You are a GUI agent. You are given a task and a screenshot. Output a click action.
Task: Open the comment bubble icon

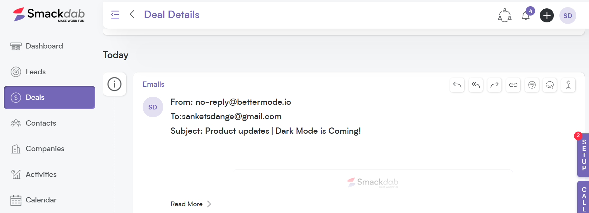tap(550, 85)
